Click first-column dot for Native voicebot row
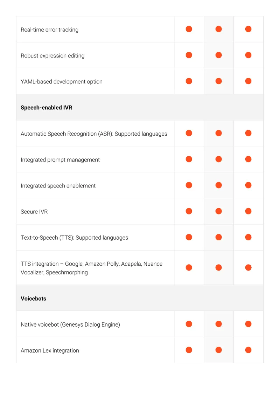The height and width of the screenshot is (396, 280). tap(189, 324)
